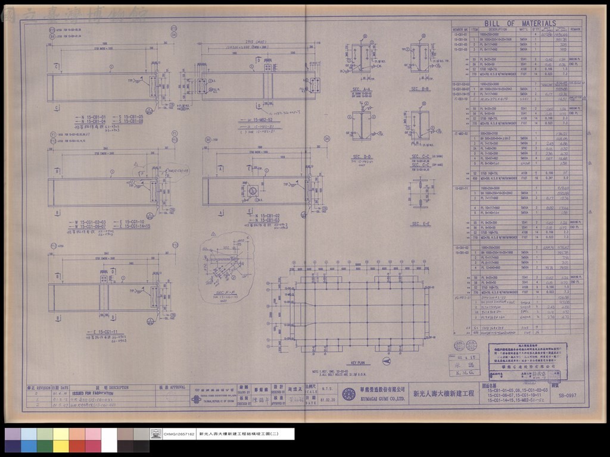Screen dimensions: 610x457
Task: Click the museum building logo icon
Action: pyautogui.click(x=155, y=434)
